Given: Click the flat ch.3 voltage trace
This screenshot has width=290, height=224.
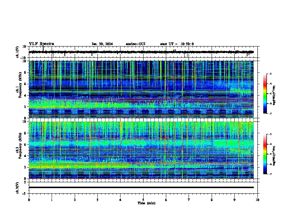Looking at the screenshot, I should (x=141, y=187).
